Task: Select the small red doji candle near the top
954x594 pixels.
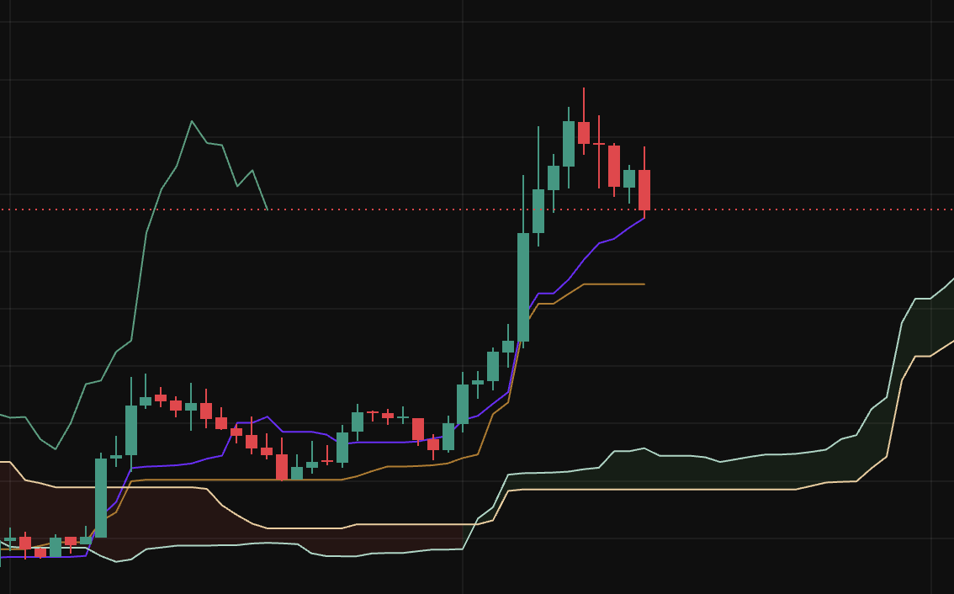Action: 599,144
